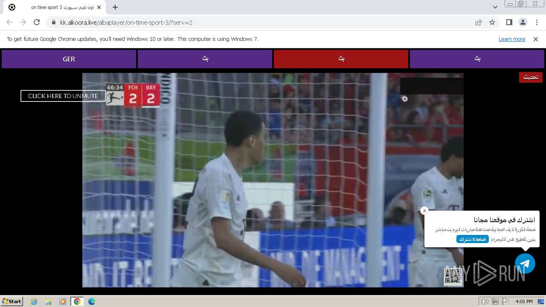Image resolution: width=546 pixels, height=307 pixels.
Task: Click the video player area
Action: 273,180
